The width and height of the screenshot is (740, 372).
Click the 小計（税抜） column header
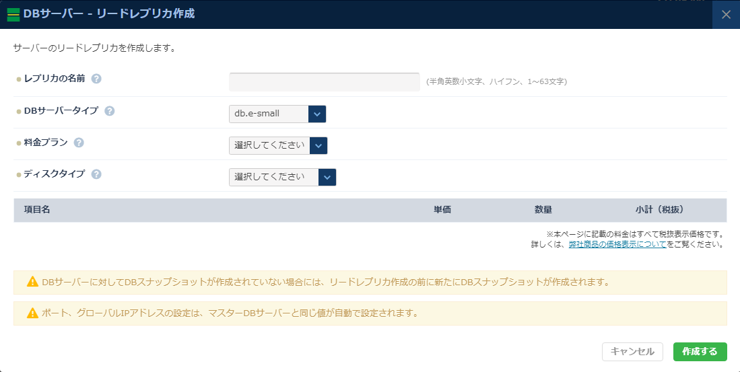pos(659,210)
